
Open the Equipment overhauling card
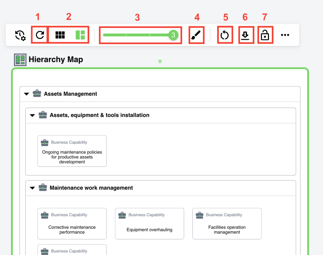(149, 224)
